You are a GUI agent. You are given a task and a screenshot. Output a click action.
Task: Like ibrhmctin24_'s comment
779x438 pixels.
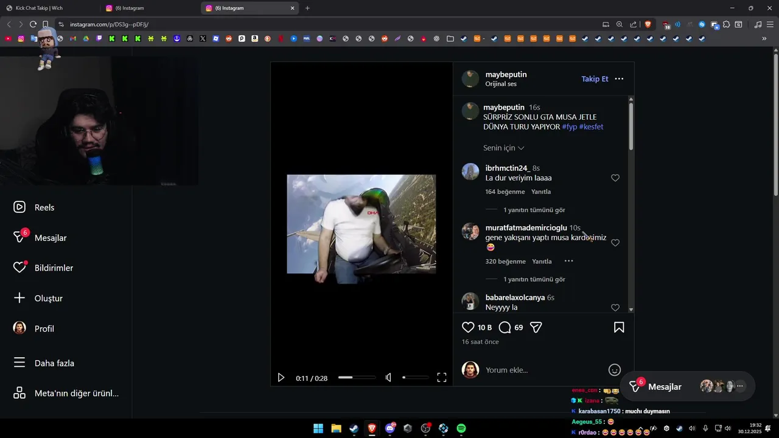coord(615,178)
